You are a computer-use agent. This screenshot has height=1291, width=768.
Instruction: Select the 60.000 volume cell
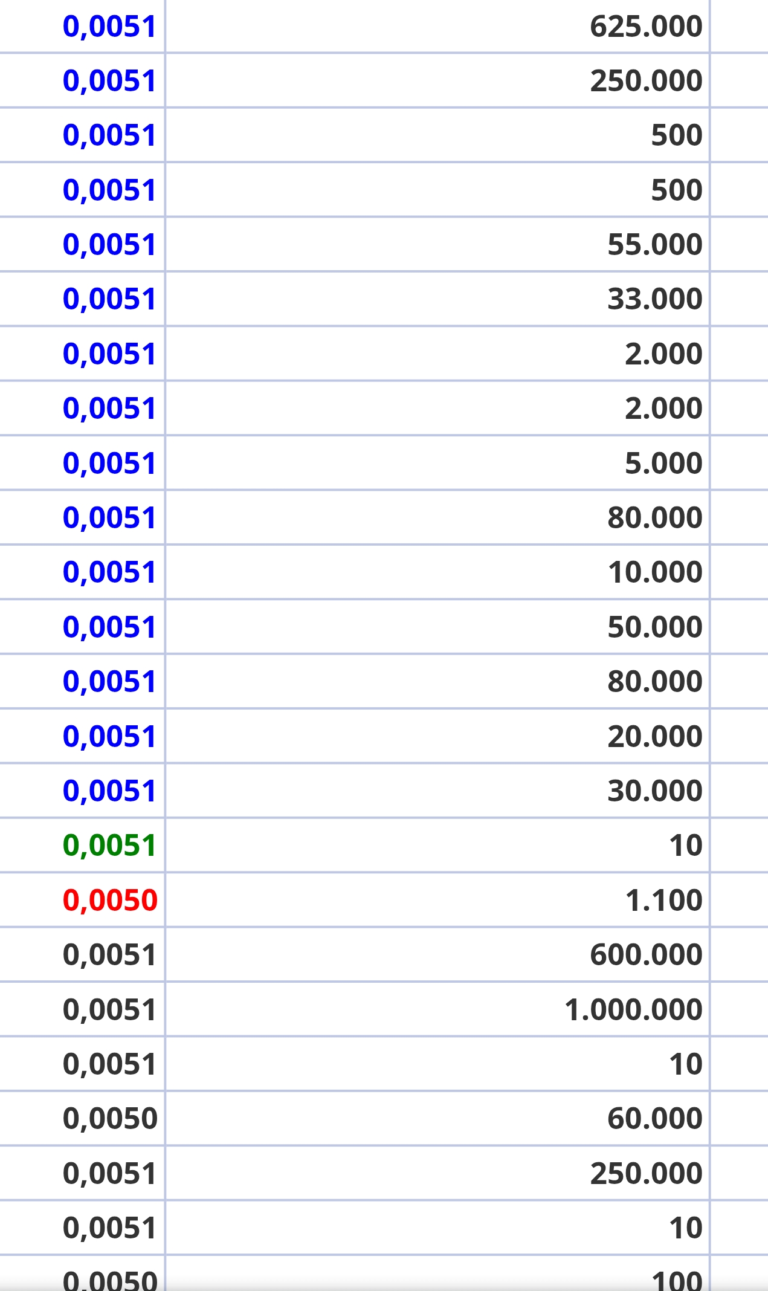pos(654,1118)
